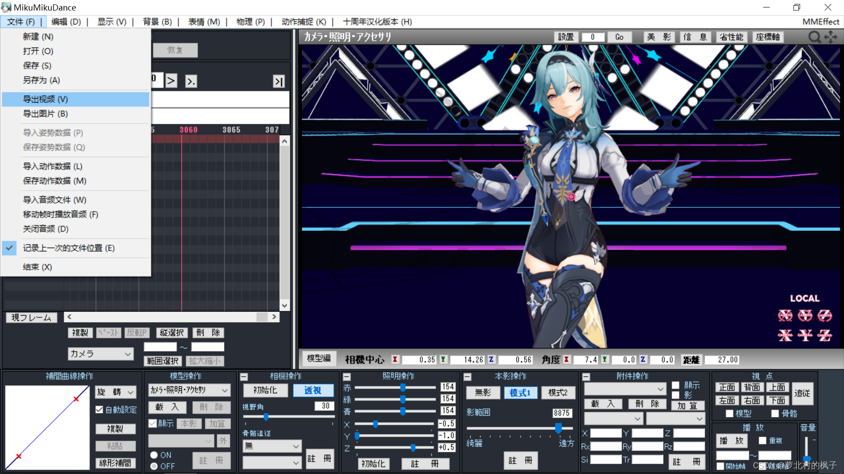
Task: Adjust the 視野角 slider handle
Action: coord(266,417)
